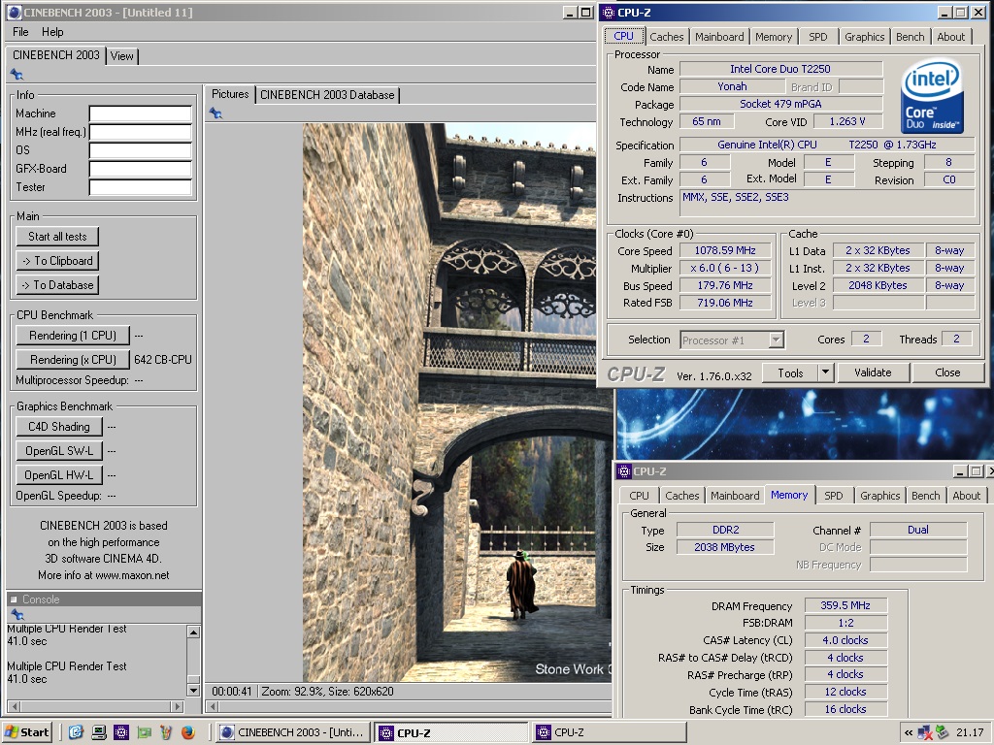
Task: Click the rendered Stone Work picture
Action: [457, 403]
